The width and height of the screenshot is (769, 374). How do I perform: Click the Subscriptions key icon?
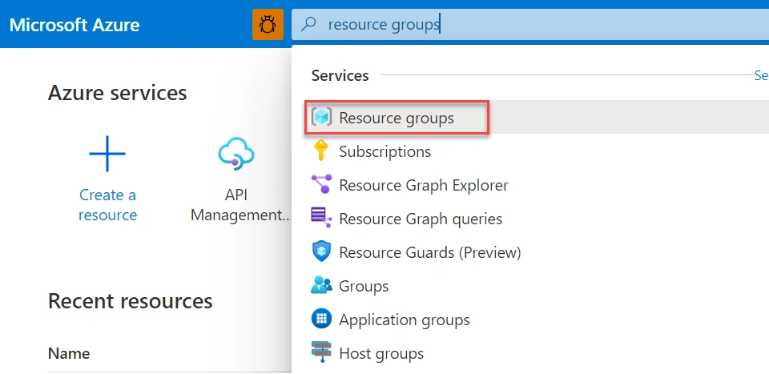[x=321, y=151]
